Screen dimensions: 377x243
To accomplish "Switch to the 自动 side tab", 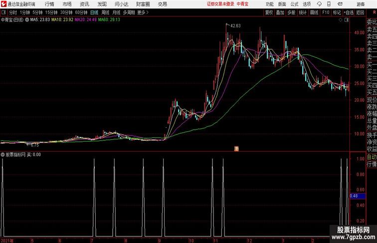I will tap(372, 157).
